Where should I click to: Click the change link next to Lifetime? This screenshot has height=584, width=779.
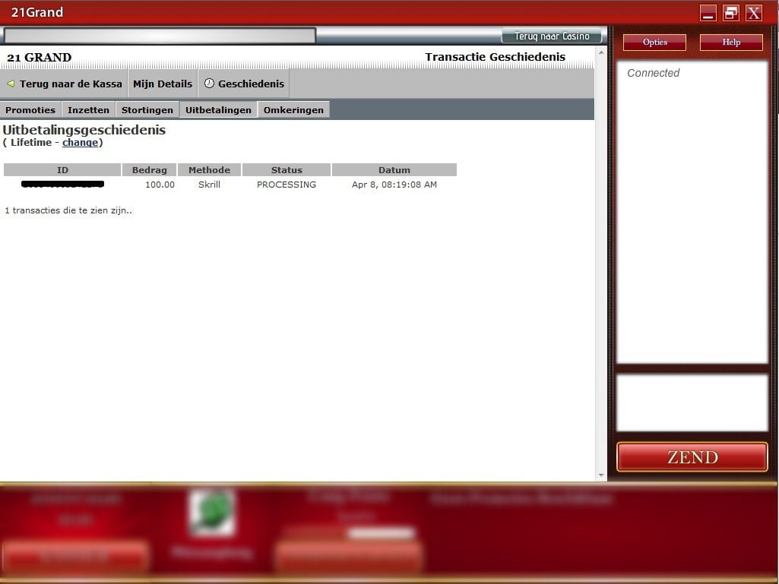pos(80,143)
